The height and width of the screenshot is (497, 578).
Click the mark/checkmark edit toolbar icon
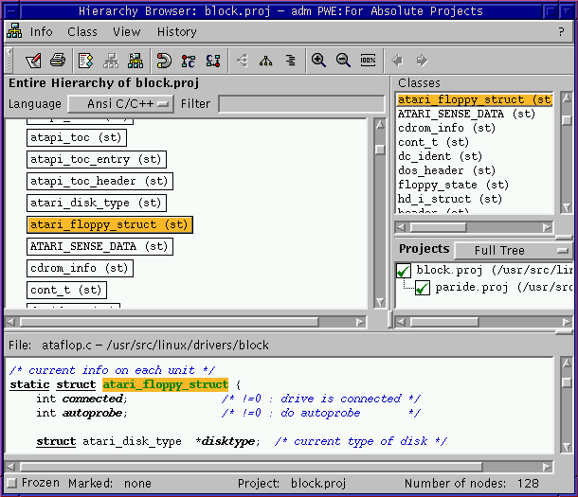(x=33, y=61)
